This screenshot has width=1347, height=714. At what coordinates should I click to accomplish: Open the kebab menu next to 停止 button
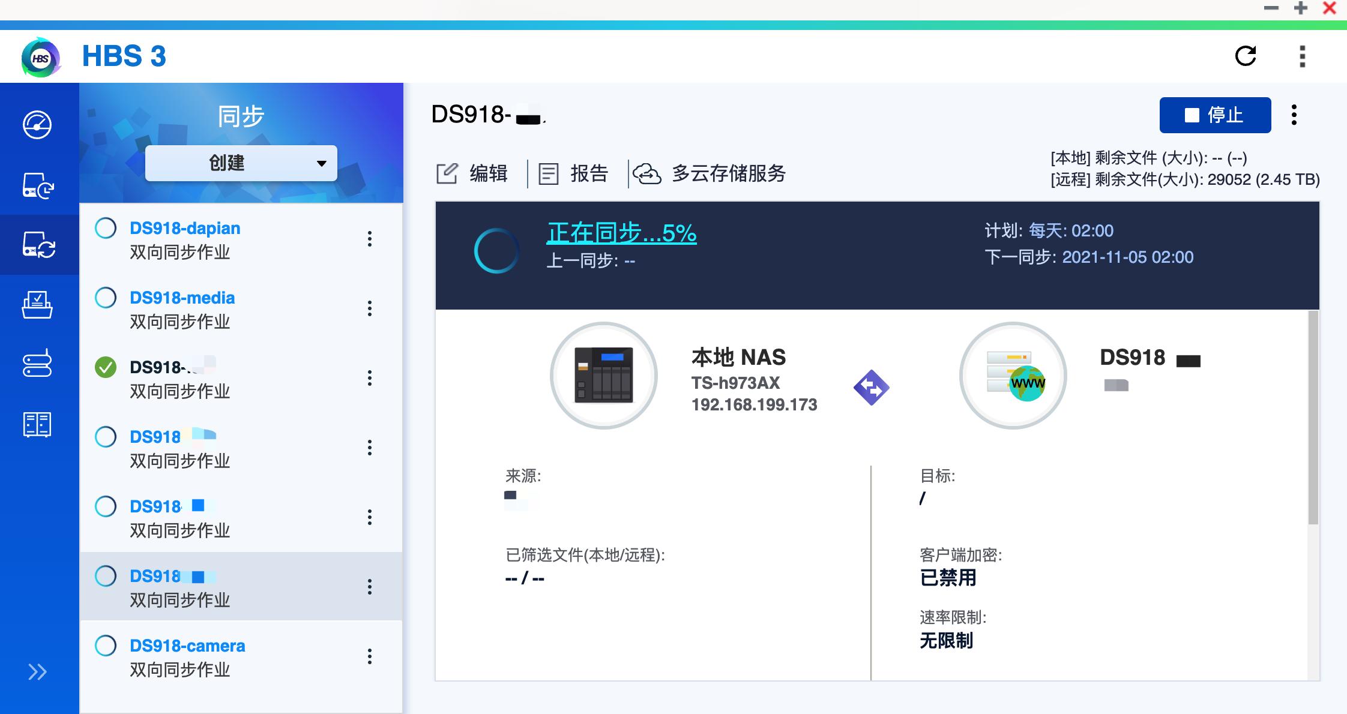coord(1294,115)
